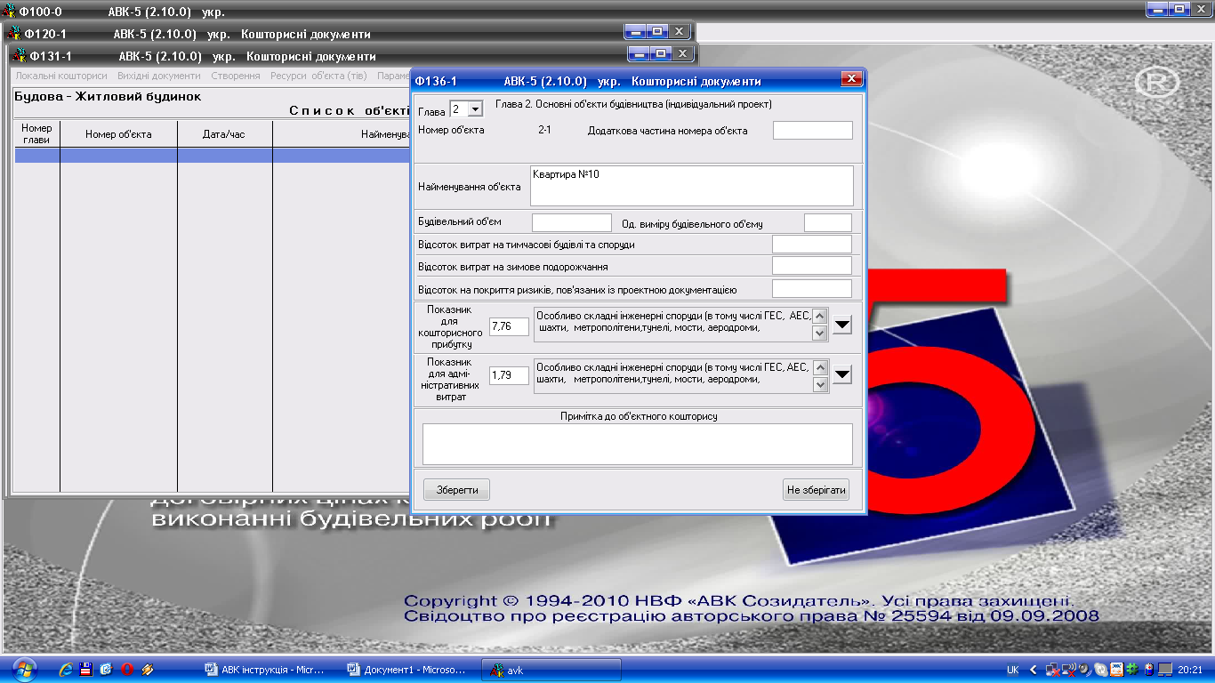Focus the Будівельний об'єм field
This screenshot has width=1215, height=683.
tap(572, 222)
